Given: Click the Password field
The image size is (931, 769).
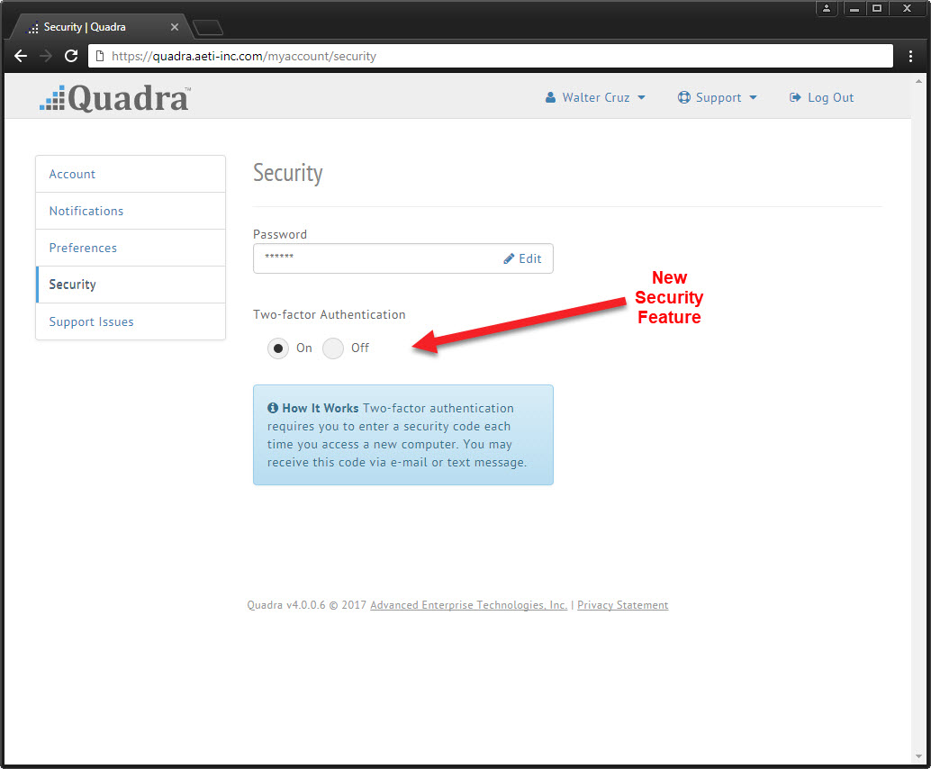Looking at the screenshot, I should 403,258.
